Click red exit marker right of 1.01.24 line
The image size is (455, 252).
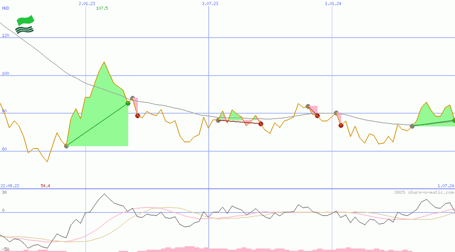[341, 126]
